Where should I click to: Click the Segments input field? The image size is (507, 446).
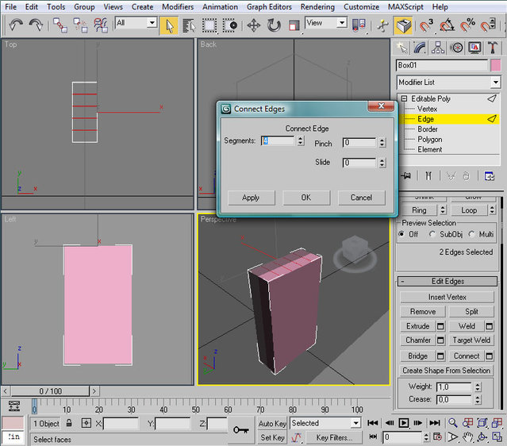point(278,141)
